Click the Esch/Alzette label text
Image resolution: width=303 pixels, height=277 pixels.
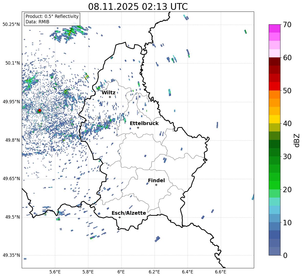click(x=129, y=213)
